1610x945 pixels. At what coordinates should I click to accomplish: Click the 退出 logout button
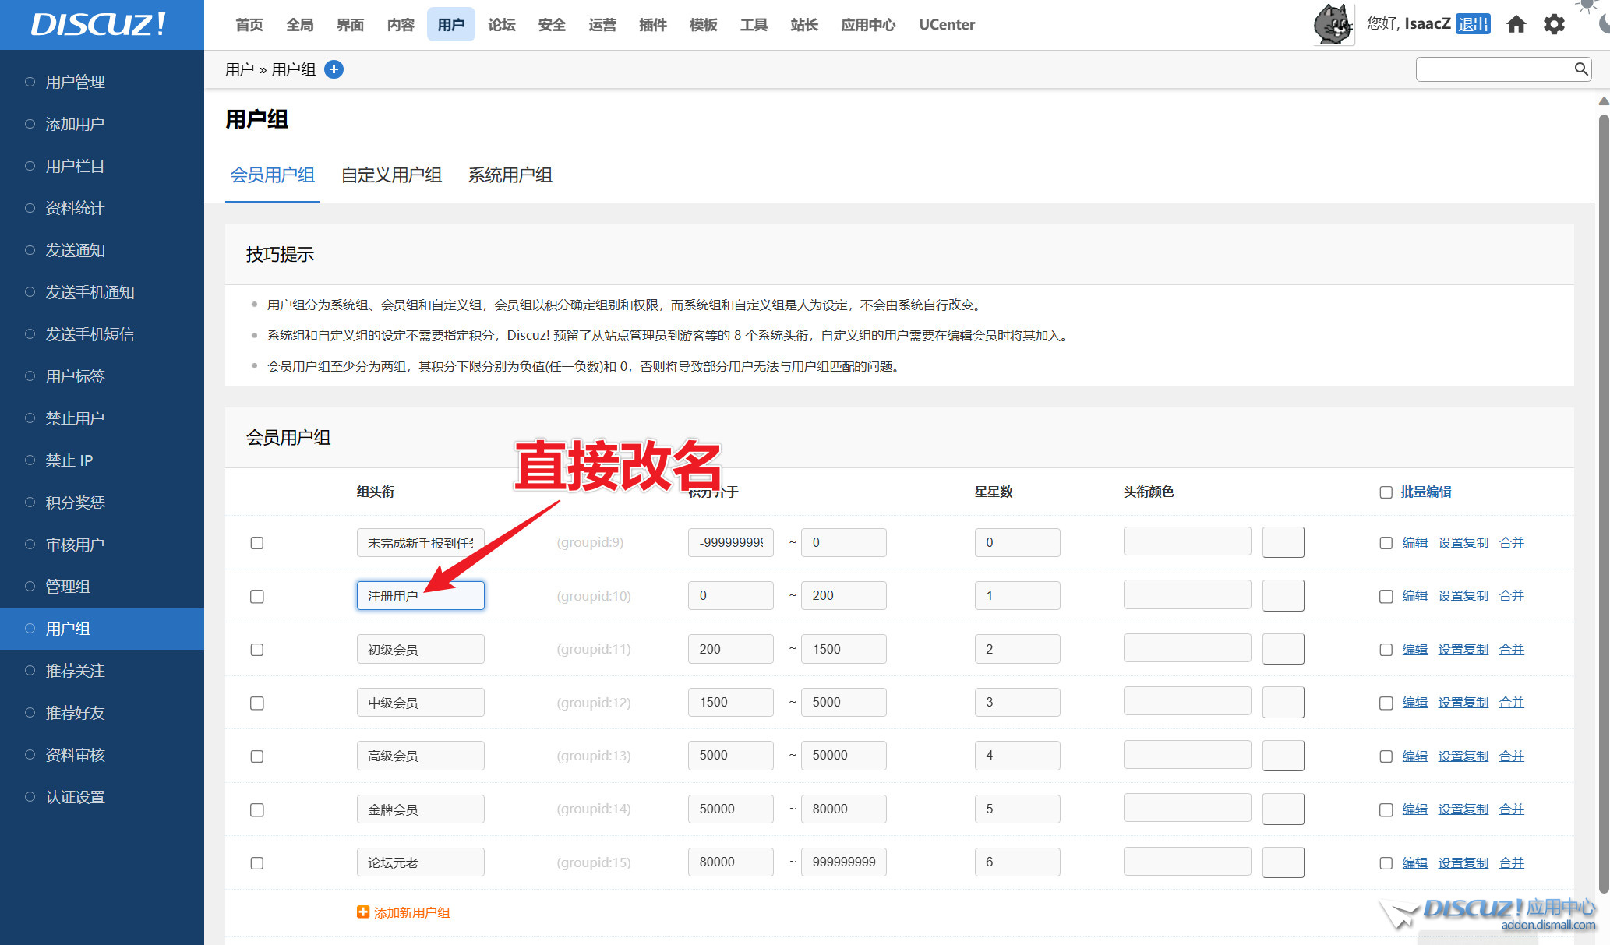pos(1473,23)
